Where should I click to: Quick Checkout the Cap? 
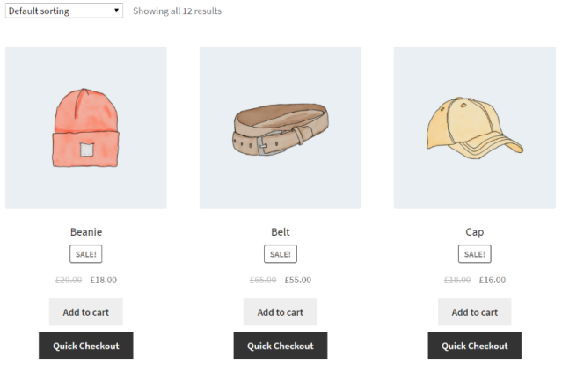point(474,346)
